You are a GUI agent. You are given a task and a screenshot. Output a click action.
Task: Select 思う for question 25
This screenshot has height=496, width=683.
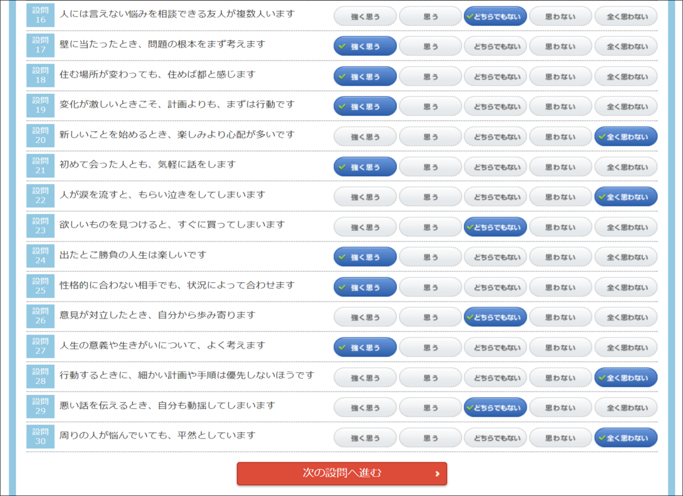pyautogui.click(x=430, y=287)
